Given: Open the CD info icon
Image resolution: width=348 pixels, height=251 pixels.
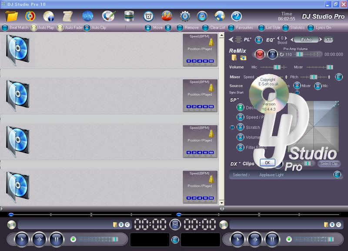Looking at the screenshot, I should point(49,16).
